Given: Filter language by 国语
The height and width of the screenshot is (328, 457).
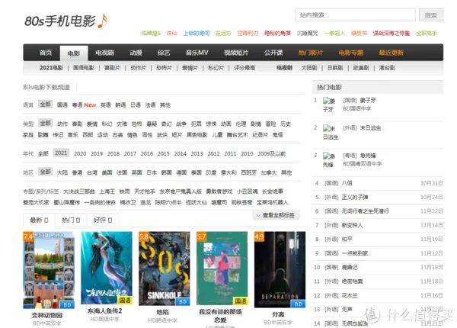Looking at the screenshot, I should tap(62, 105).
